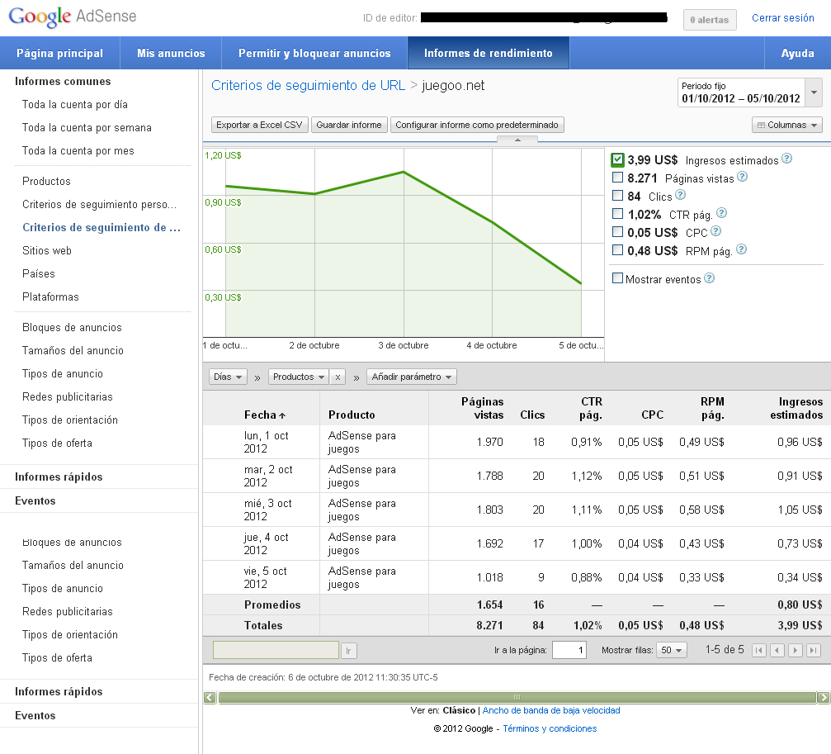Open help icon next to Ingresos estimados

point(787,159)
